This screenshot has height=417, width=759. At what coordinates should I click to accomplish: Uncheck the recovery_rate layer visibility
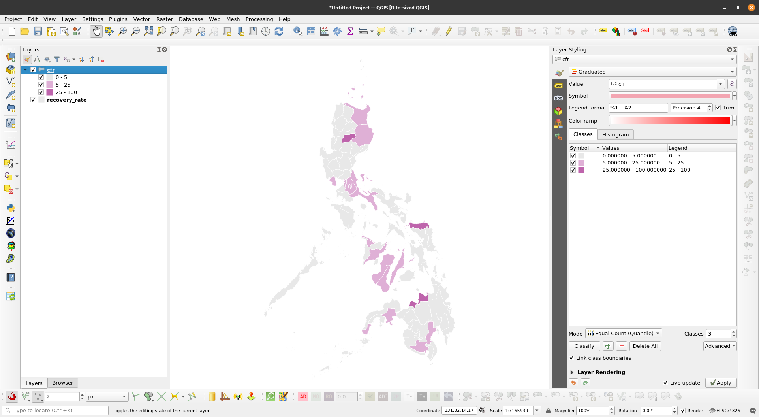[x=33, y=100]
